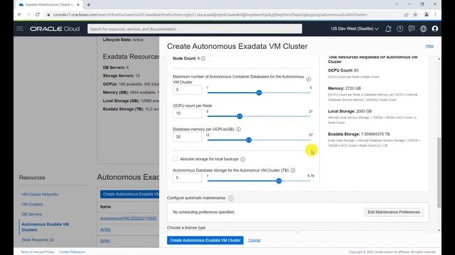Screen dimensions: 455x255
Task: Focus the Database memory per OCPUs field
Action: click(187, 137)
